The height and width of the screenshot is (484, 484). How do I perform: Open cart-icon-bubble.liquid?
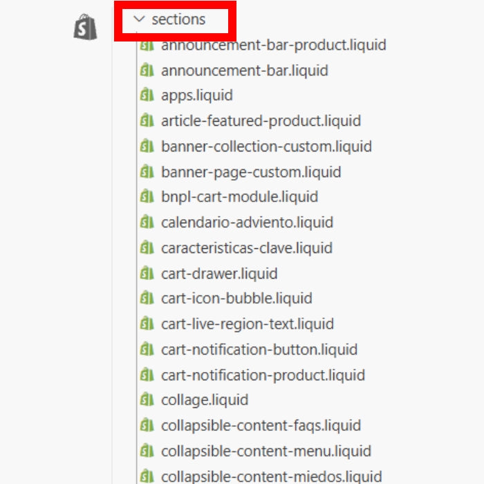pyautogui.click(x=236, y=299)
